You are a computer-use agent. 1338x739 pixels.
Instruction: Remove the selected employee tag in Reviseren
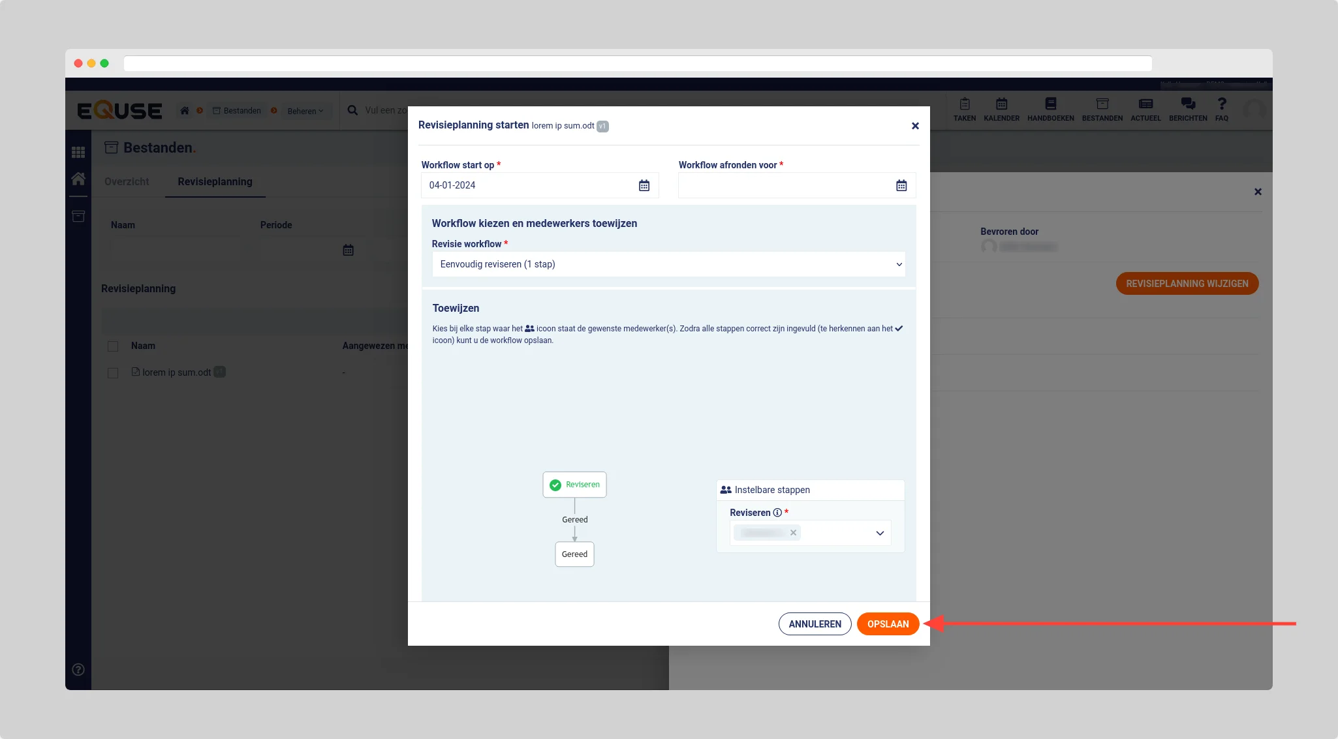pyautogui.click(x=793, y=533)
